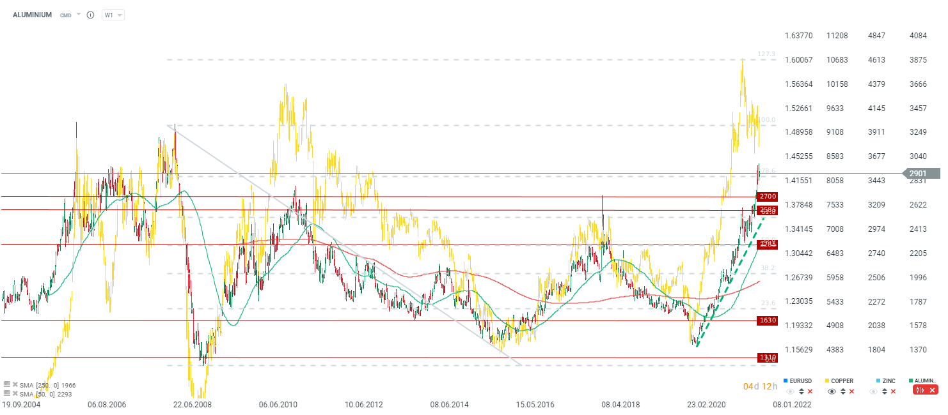Click date label 08.06.2014 on time axis
The image size is (948, 415).
click(450, 405)
